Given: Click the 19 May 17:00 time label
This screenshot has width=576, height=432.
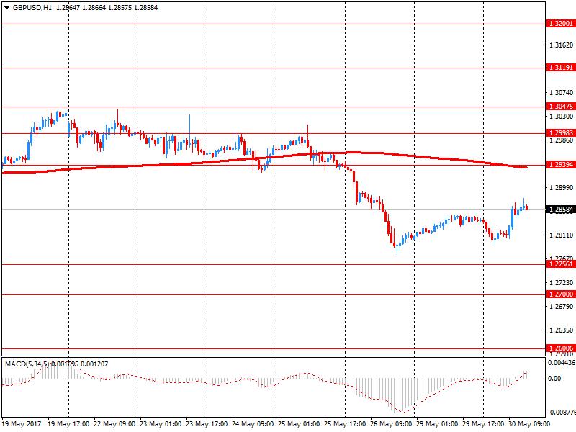Looking at the screenshot, I should point(68,424).
